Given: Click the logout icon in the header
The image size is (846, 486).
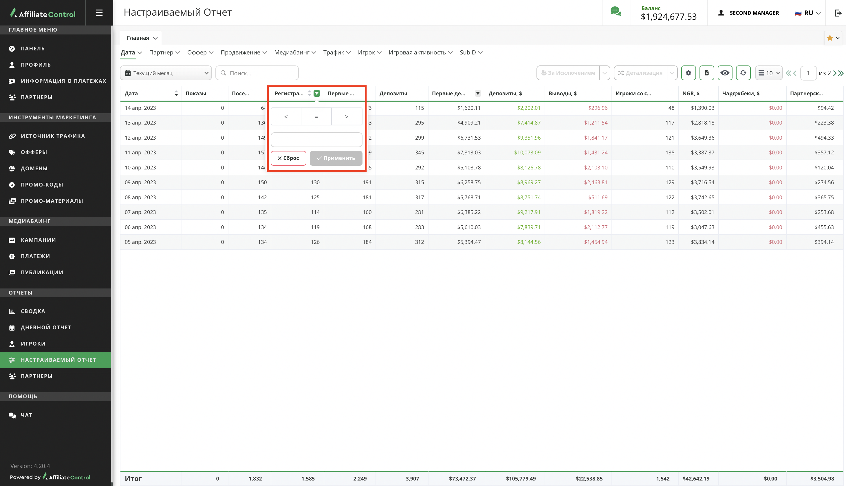Looking at the screenshot, I should (837, 13).
